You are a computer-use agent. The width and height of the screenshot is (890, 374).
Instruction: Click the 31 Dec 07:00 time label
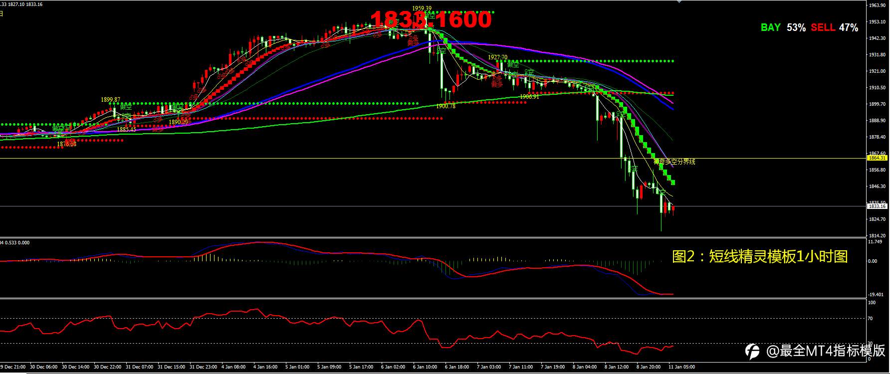tap(139, 367)
